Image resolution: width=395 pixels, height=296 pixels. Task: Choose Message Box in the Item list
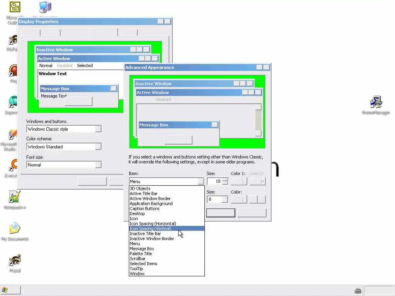pos(167,249)
